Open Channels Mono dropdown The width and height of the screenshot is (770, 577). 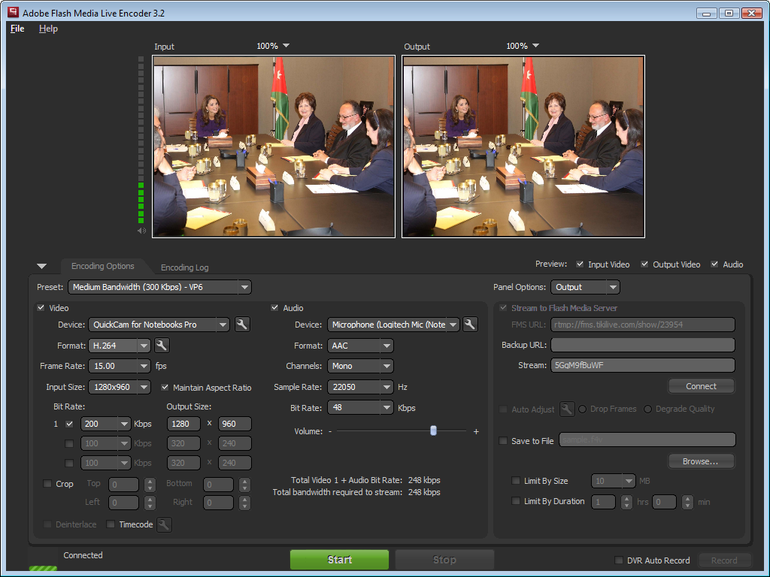tap(360, 366)
